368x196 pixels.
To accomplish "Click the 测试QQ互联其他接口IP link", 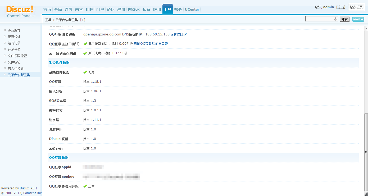I will [151, 44].
